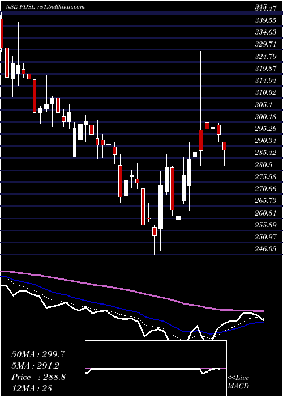Click the 50MA : 299.7 readout

click(x=38, y=354)
